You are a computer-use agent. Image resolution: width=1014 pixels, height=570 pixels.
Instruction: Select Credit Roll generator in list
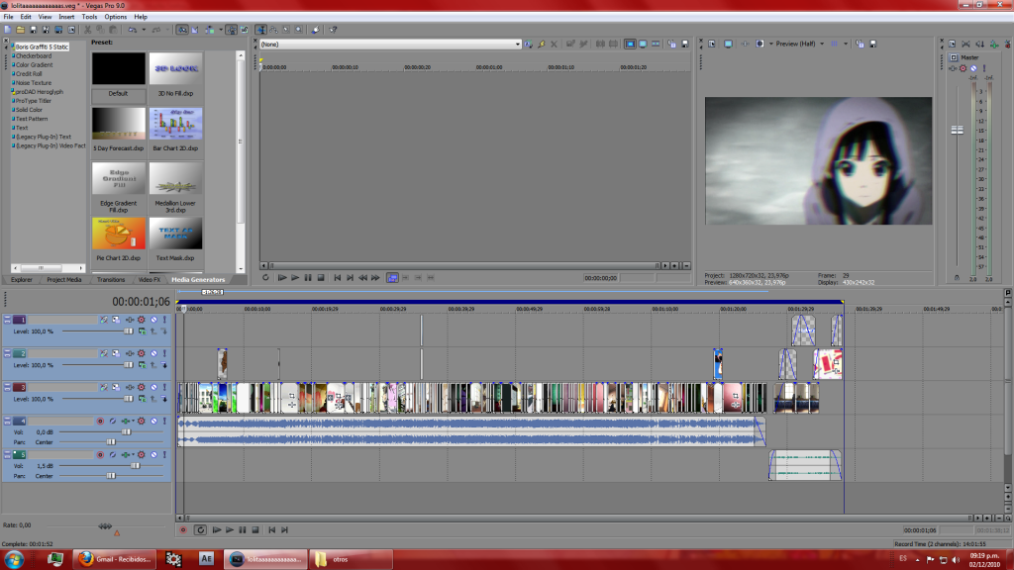pos(29,73)
